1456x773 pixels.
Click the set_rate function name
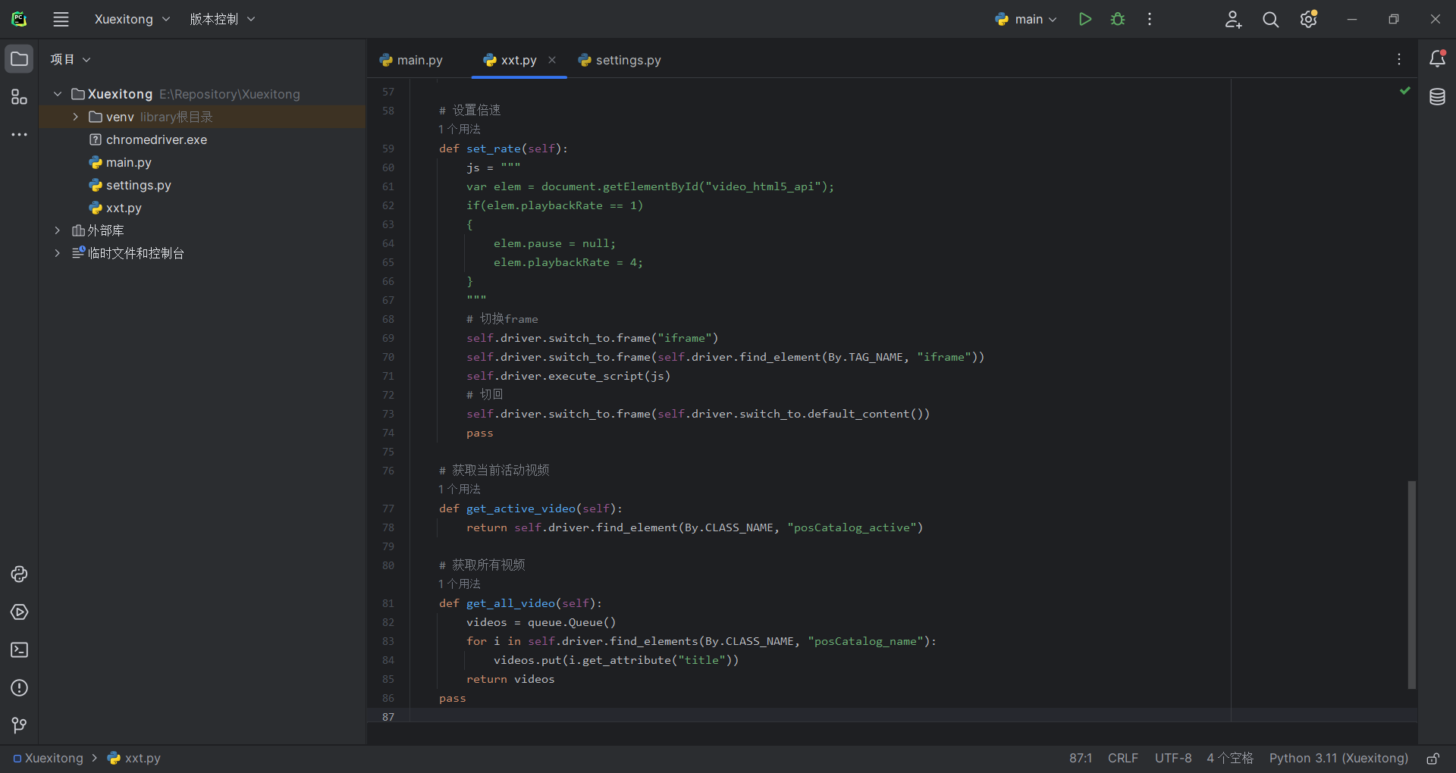(x=494, y=149)
